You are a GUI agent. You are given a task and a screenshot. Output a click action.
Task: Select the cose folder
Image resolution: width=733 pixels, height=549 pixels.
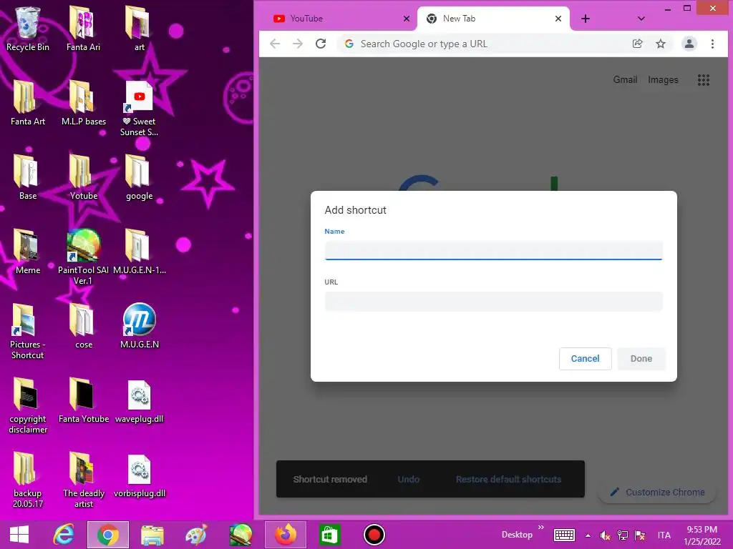tap(84, 326)
